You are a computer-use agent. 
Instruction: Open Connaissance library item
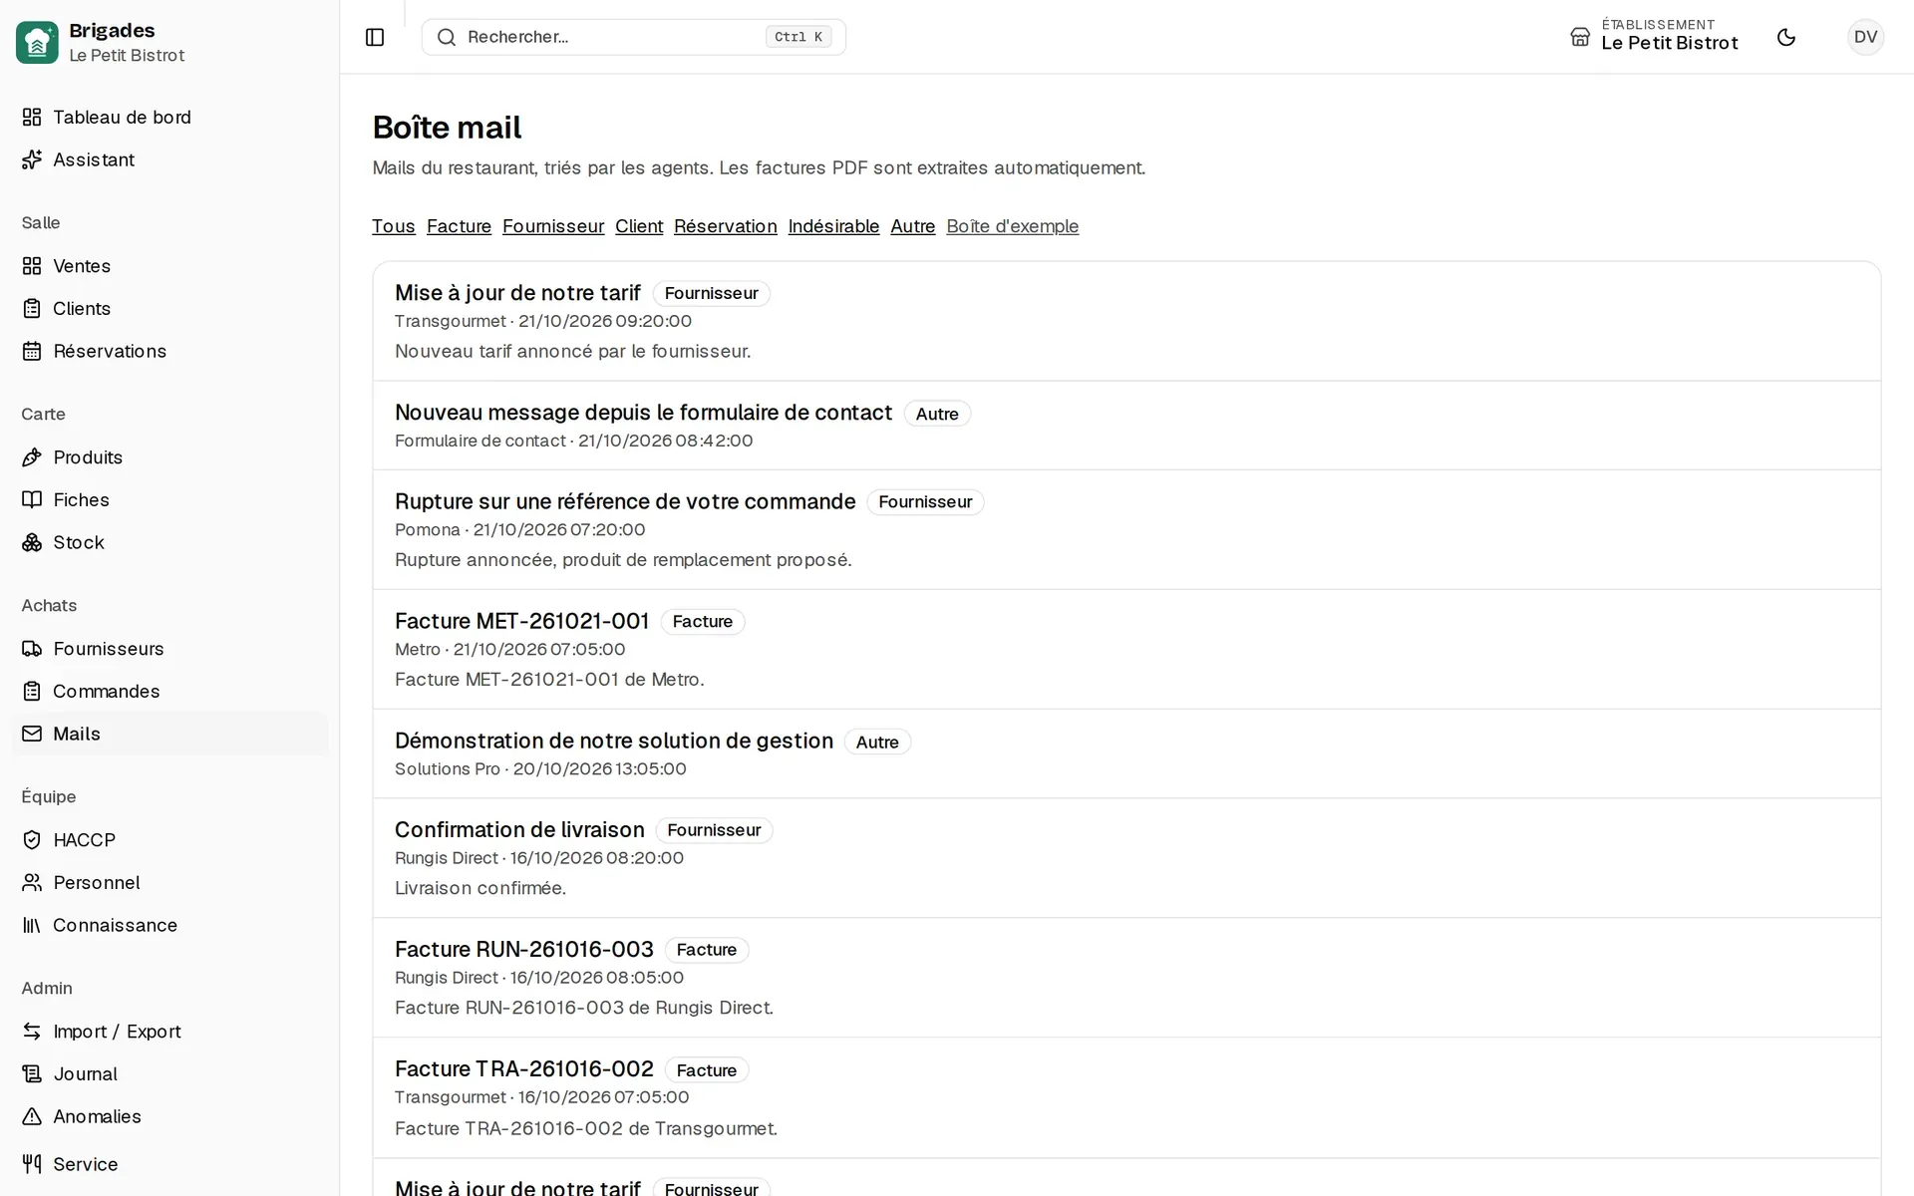[x=170, y=925]
